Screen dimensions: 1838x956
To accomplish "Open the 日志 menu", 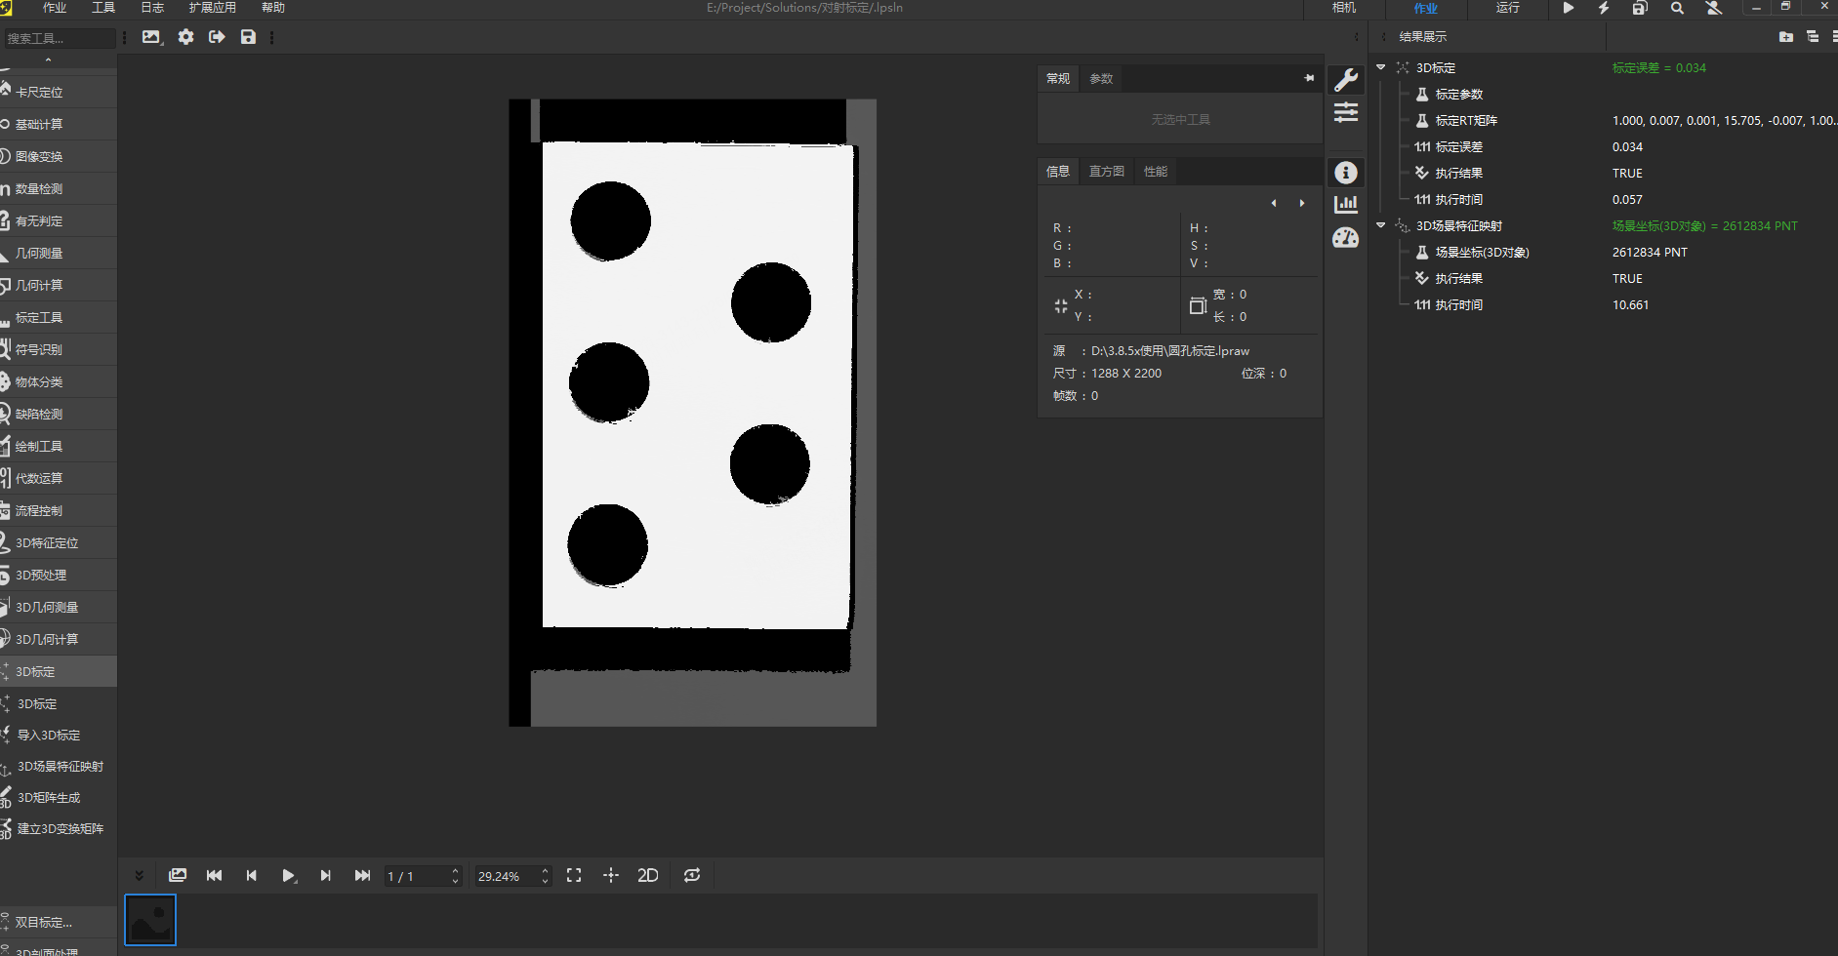I will coord(152,8).
